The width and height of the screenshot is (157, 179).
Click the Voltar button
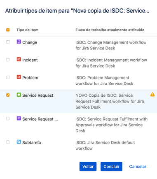(x=88, y=167)
